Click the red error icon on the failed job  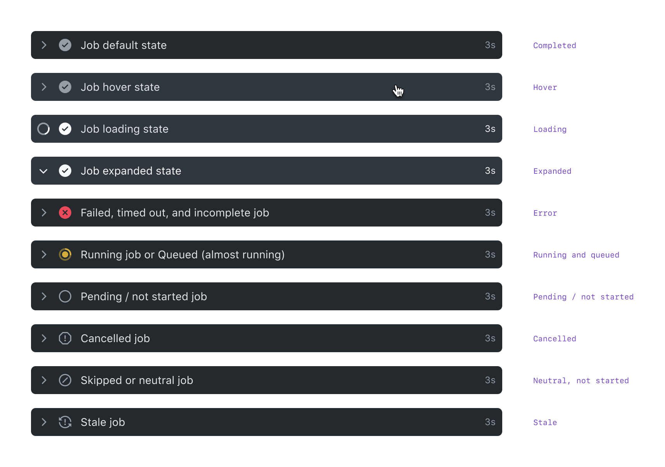pyautogui.click(x=65, y=213)
